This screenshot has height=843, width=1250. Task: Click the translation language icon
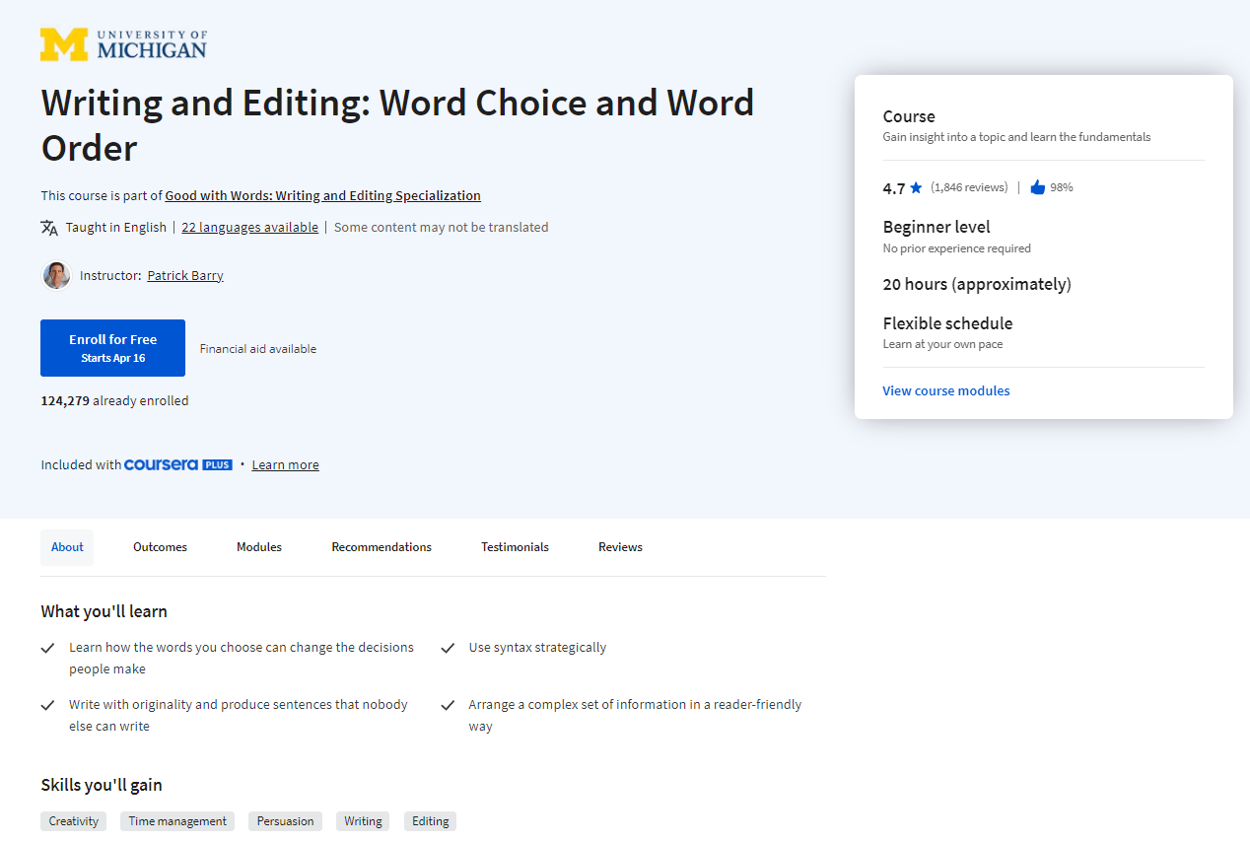[49, 228]
